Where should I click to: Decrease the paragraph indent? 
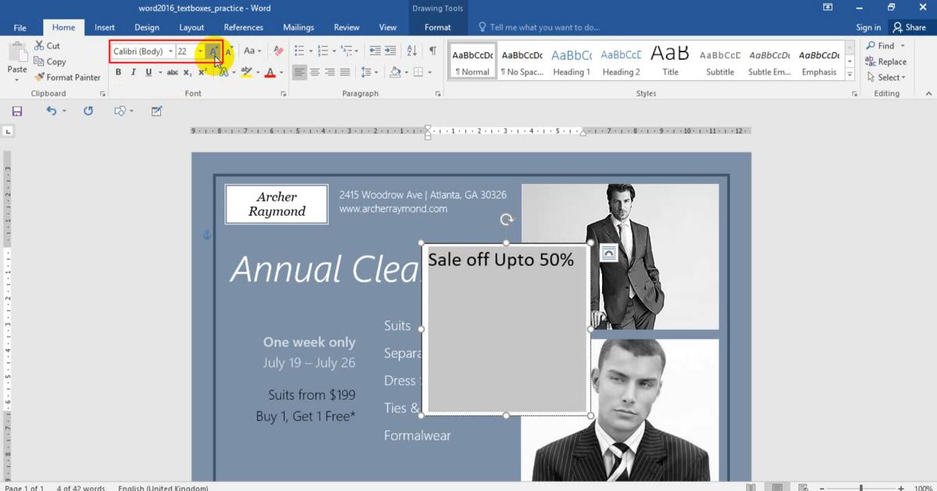pyautogui.click(x=375, y=51)
